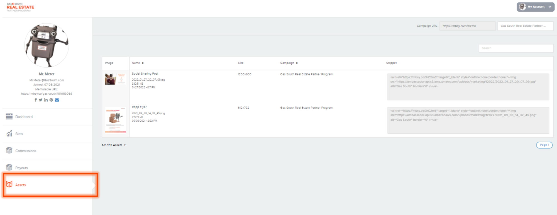Screen dimensions: 557x215
Task: Open the Repp Flyer thumbnail
Action: click(116, 120)
